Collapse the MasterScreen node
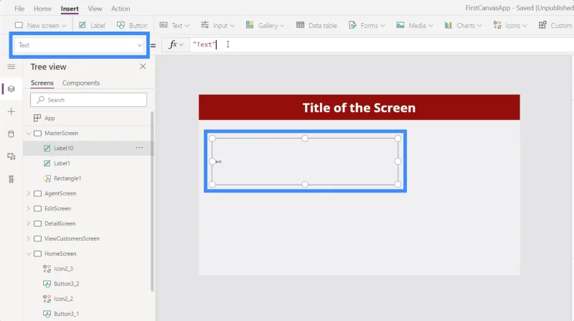 [x=29, y=134]
